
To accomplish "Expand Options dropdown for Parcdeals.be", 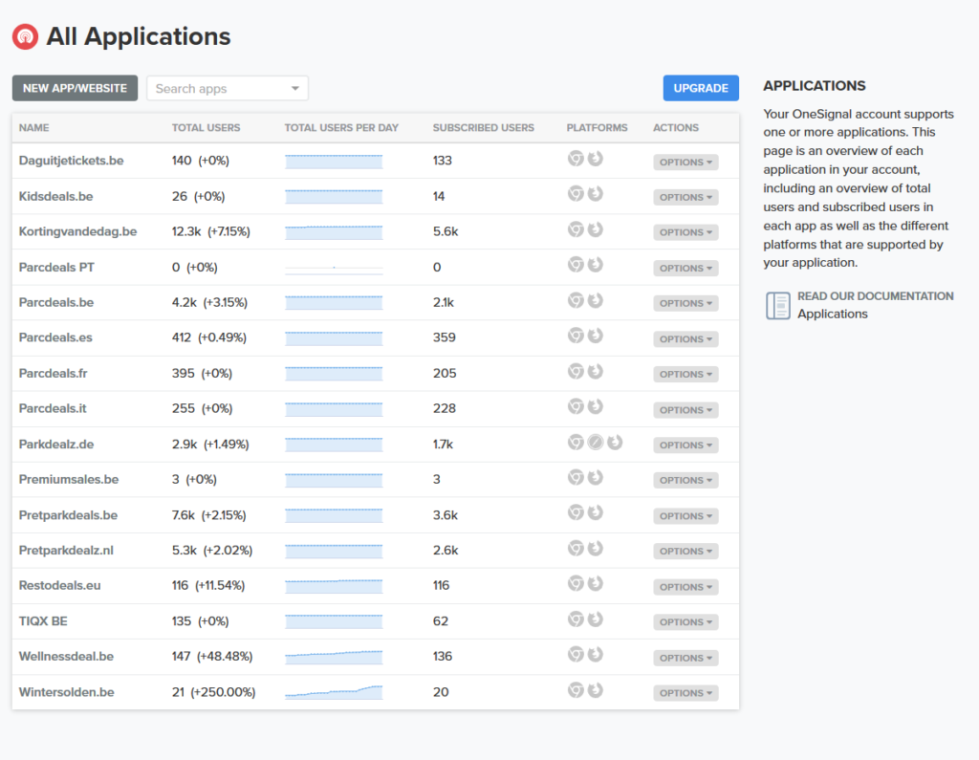I will 685,303.
